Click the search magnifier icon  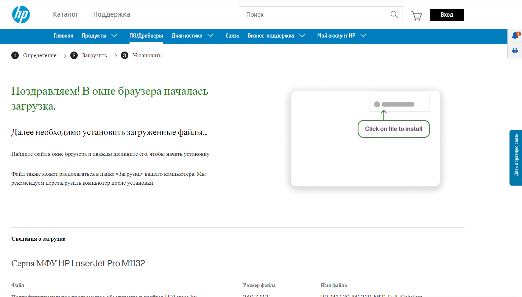[x=394, y=15]
